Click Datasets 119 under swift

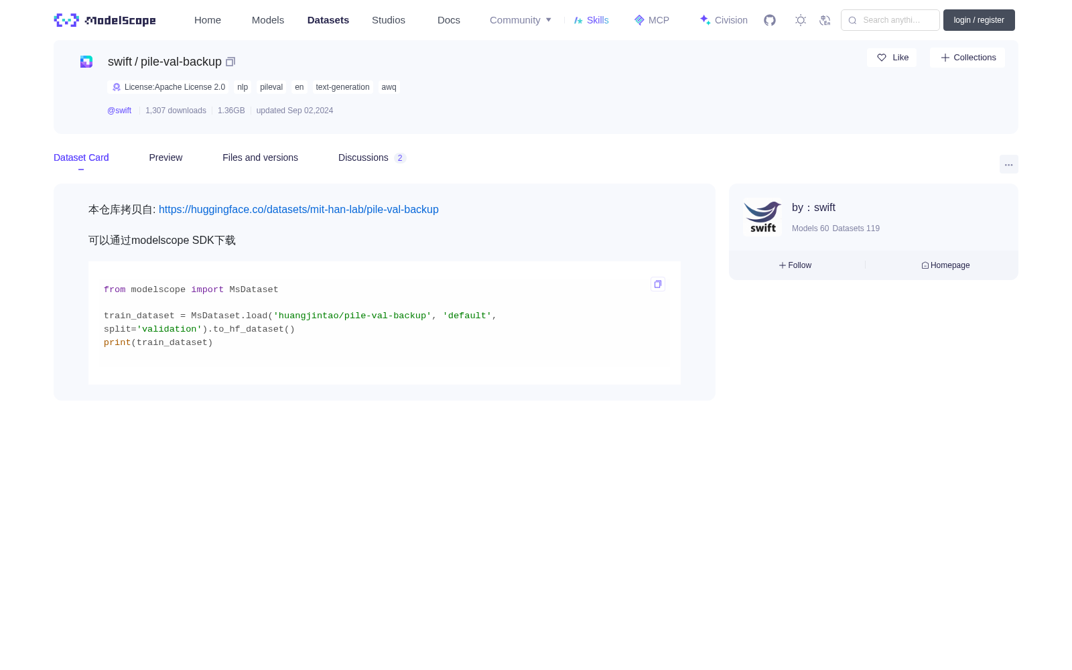[x=856, y=228]
